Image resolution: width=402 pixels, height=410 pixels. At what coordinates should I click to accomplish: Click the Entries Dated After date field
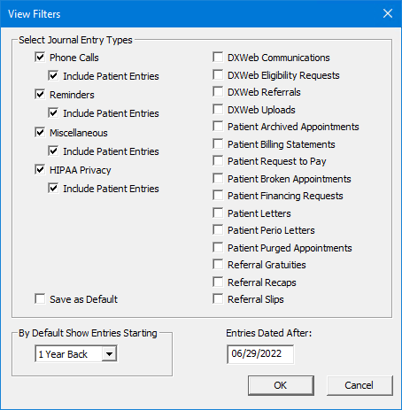click(x=260, y=353)
